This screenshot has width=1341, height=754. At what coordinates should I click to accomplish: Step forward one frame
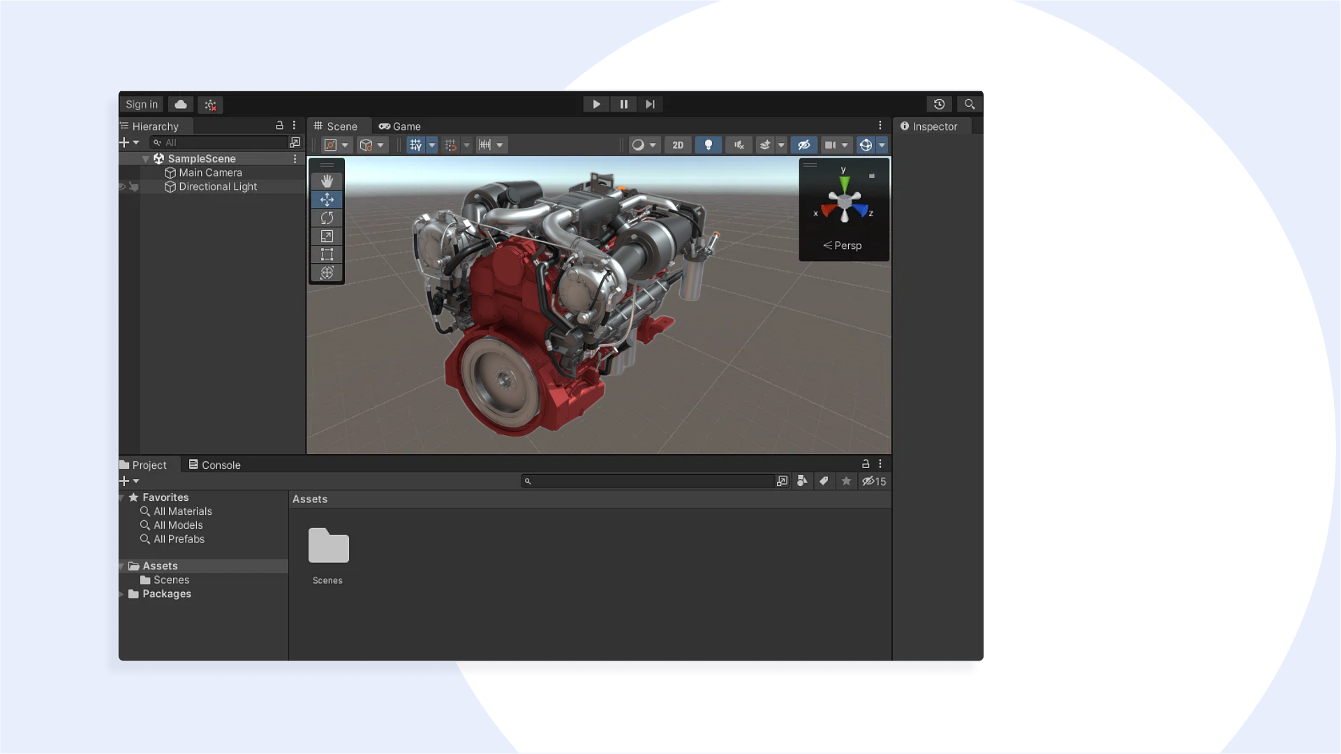point(650,105)
